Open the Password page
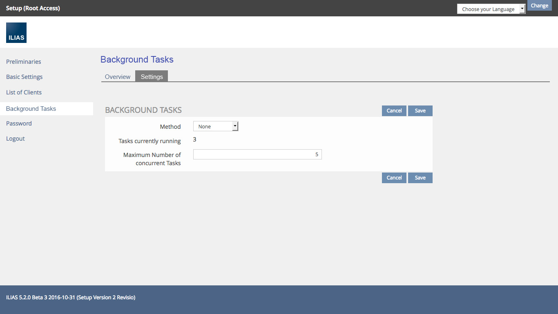This screenshot has width=558, height=314. point(19,123)
